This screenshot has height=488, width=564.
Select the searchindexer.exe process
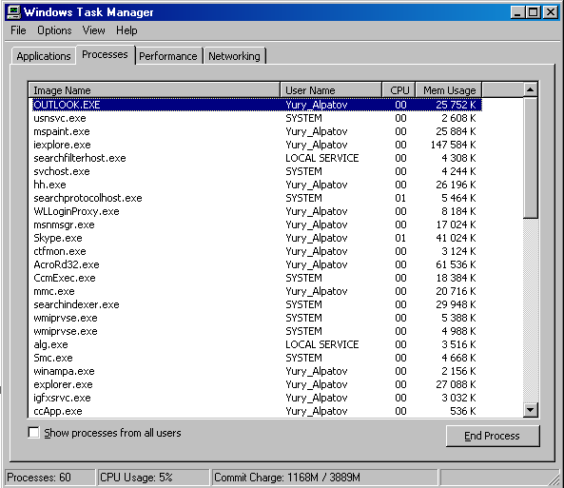pos(257,304)
